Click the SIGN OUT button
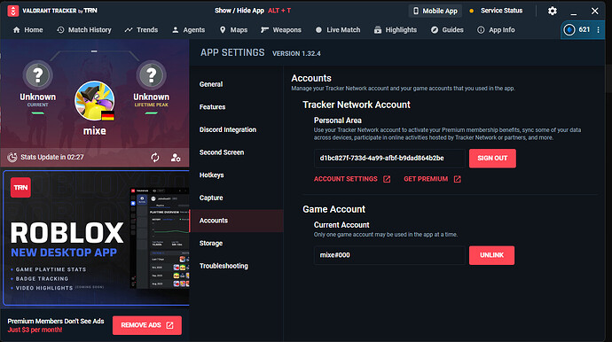Image resolution: width=612 pixels, height=342 pixels. pyautogui.click(x=492, y=159)
